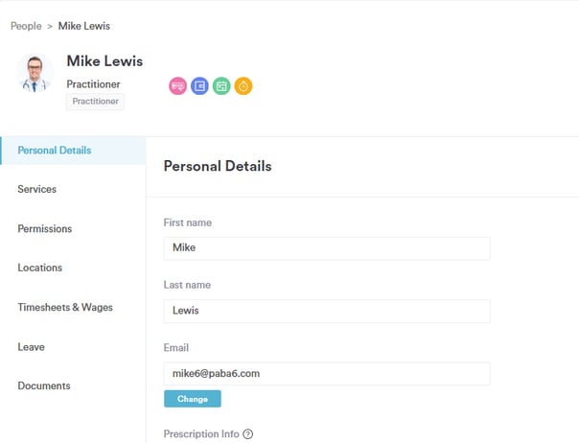The image size is (579, 443).
Task: Click the Last name input field
Action: (x=326, y=311)
